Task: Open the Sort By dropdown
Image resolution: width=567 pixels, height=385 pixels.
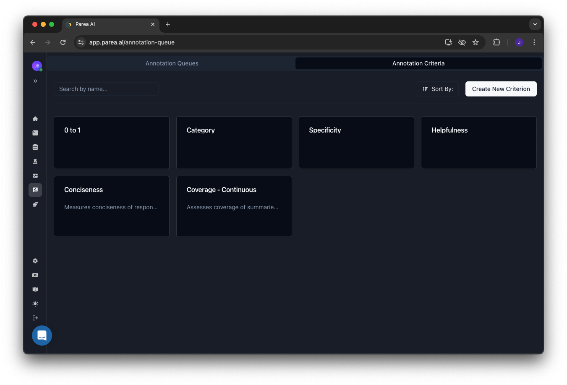Action: (x=438, y=89)
